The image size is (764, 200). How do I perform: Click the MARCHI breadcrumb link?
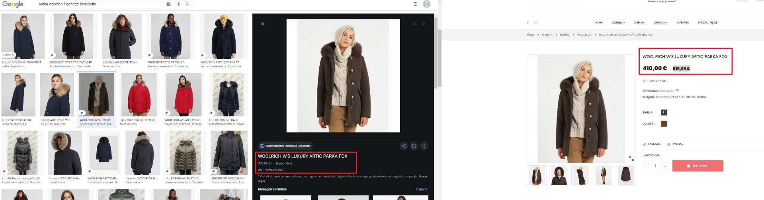(x=547, y=35)
